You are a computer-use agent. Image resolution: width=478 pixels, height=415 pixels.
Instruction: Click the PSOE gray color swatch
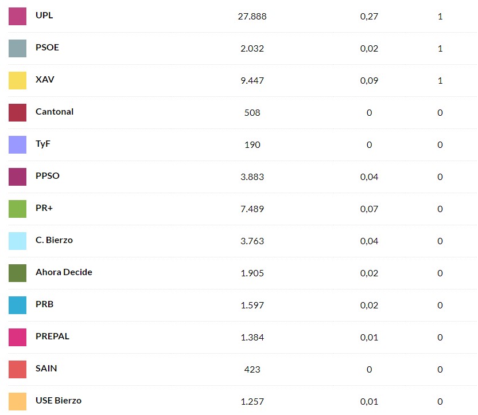tap(18, 48)
